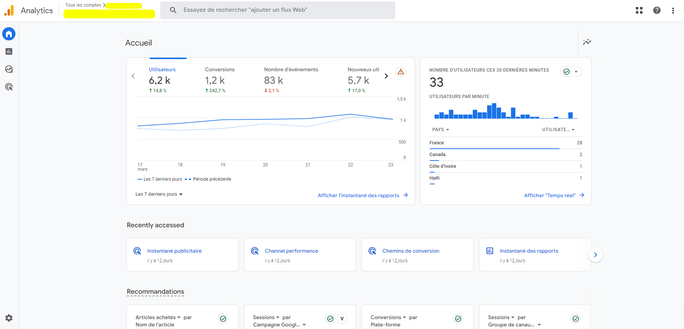Screen dimensions: 684x329
Task: Click the green check on Conversions Plate-forme card
Action: coord(458,319)
